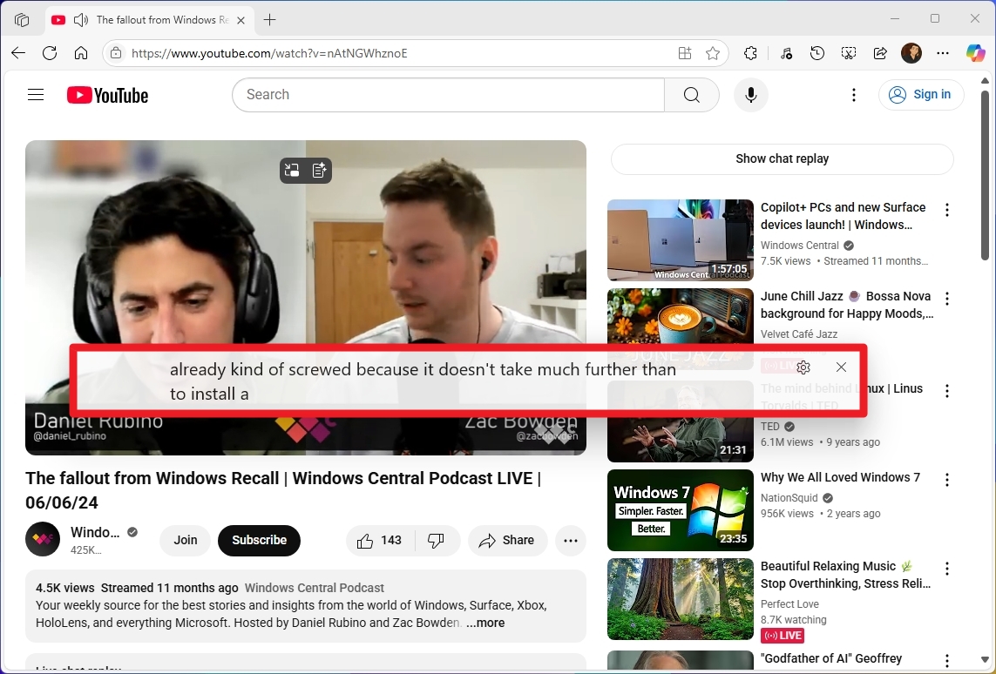
Task: Open Copilot from the browser toolbar
Action: (975, 53)
